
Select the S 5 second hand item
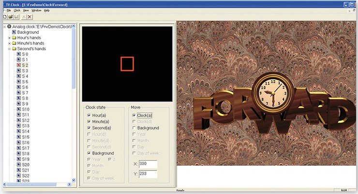pos(25,82)
